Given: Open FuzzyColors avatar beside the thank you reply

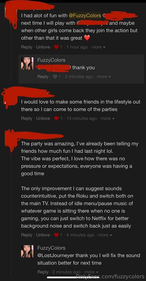Looking at the screenshot, I should pyautogui.click(x=27, y=64).
